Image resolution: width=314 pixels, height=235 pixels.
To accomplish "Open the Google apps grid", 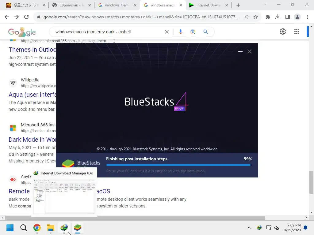I will click(x=297, y=32).
